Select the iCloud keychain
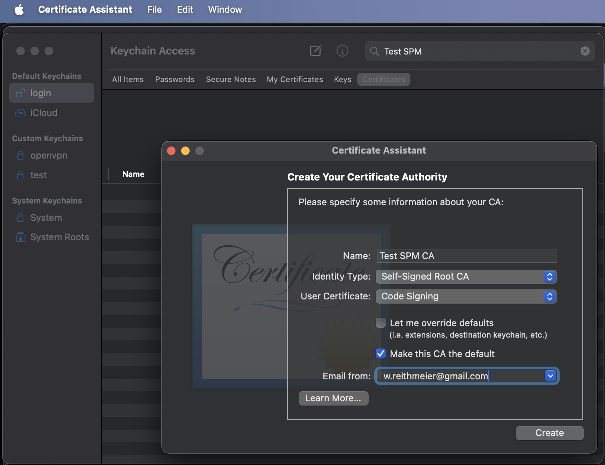605x465 pixels. tap(52, 113)
